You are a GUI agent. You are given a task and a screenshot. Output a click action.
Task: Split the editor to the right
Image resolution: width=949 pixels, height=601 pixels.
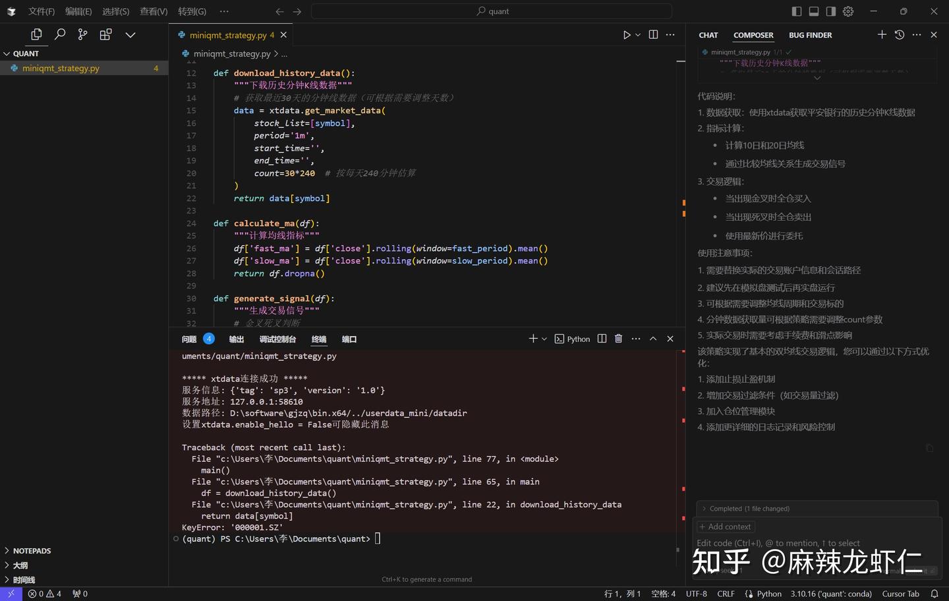point(653,35)
